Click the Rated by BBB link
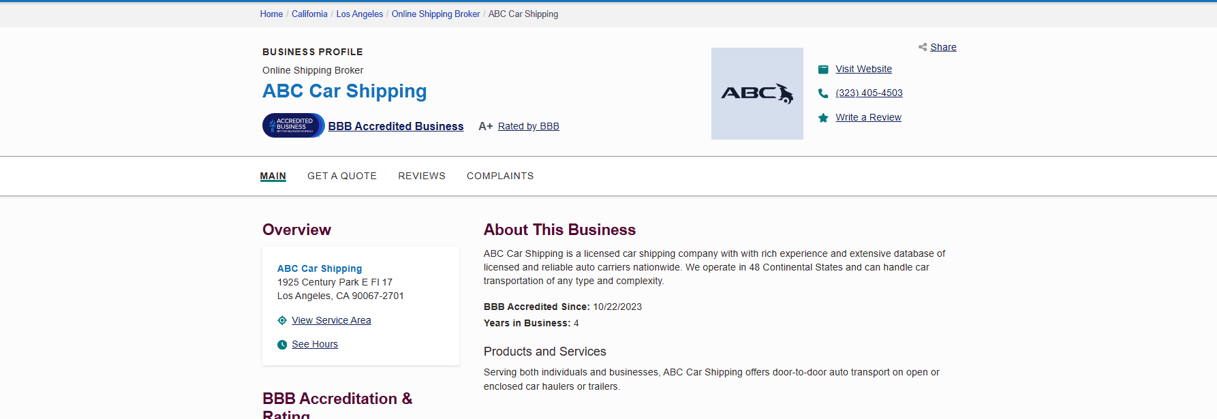Viewport: 1217px width, 419px height. point(528,126)
